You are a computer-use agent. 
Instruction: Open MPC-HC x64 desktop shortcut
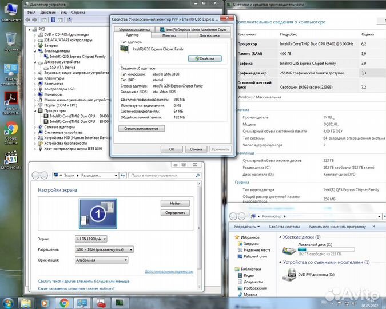point(11,160)
